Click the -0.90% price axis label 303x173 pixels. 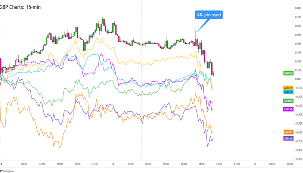coord(299,159)
